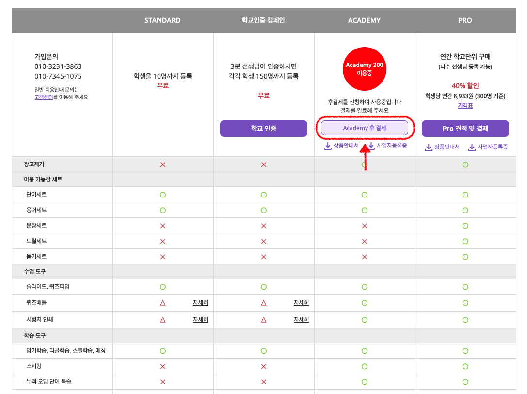Click the 슬라이드, 퀴즈타임 row label

[48, 287]
